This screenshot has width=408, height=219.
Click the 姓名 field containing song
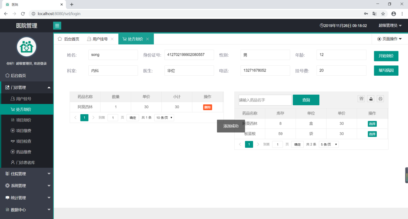[113, 55]
